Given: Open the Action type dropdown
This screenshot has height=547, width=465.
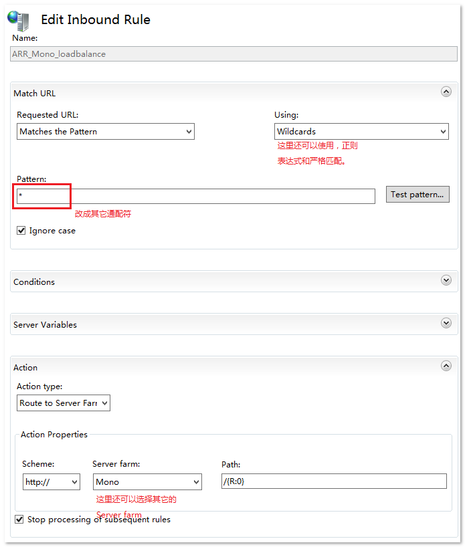Looking at the screenshot, I should (x=63, y=403).
